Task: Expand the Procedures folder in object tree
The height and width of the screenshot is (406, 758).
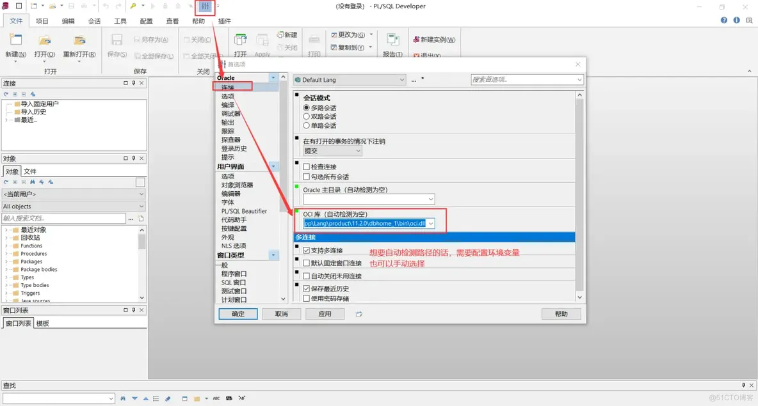Action: pos(6,253)
